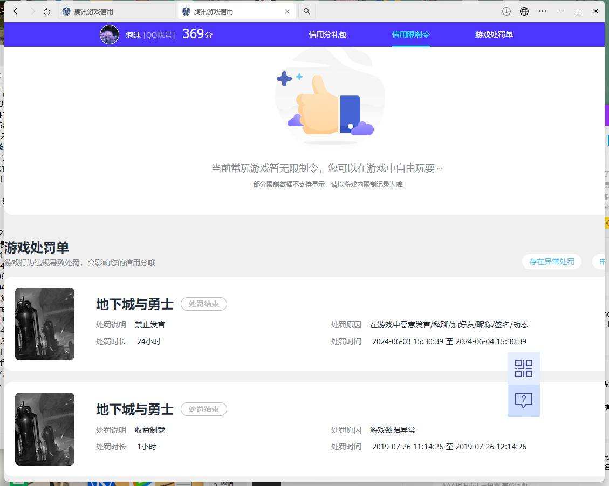Click the 泡沫 profile avatar
Screen dimensions: 609x486
110,35
